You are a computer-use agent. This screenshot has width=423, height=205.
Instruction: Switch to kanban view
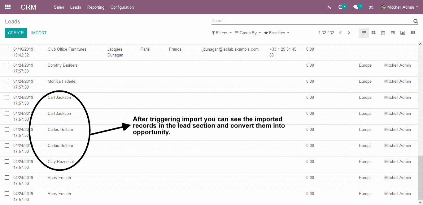373,33
